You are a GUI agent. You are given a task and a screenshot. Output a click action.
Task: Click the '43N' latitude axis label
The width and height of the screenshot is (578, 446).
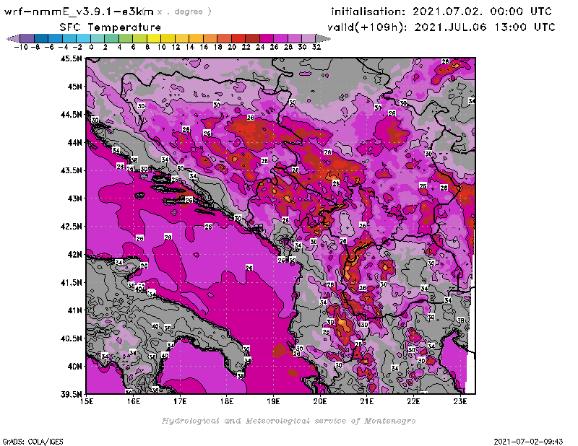pyautogui.click(x=75, y=198)
